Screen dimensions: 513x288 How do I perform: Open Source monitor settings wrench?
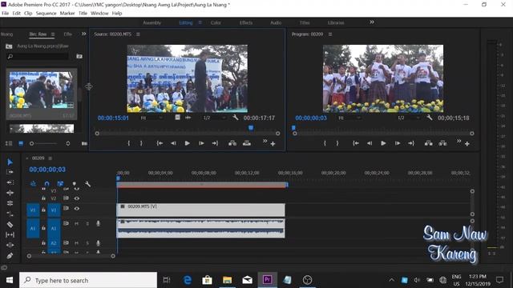click(235, 118)
